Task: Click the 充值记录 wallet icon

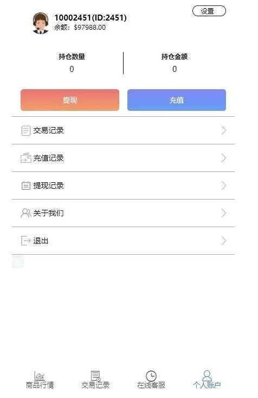Action: (25, 158)
